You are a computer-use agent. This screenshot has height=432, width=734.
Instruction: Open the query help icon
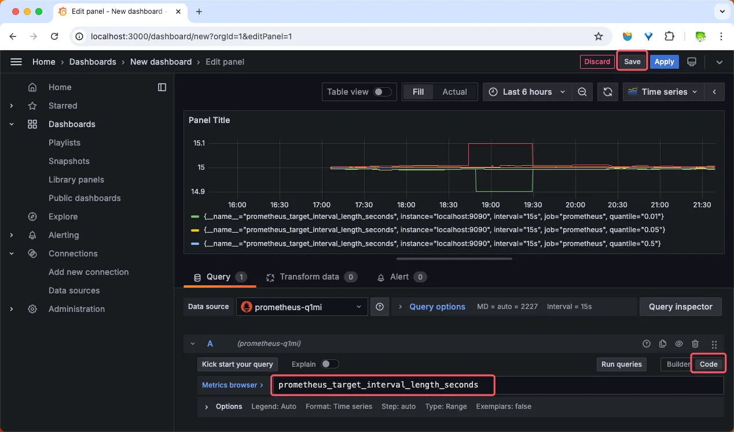[x=647, y=344]
